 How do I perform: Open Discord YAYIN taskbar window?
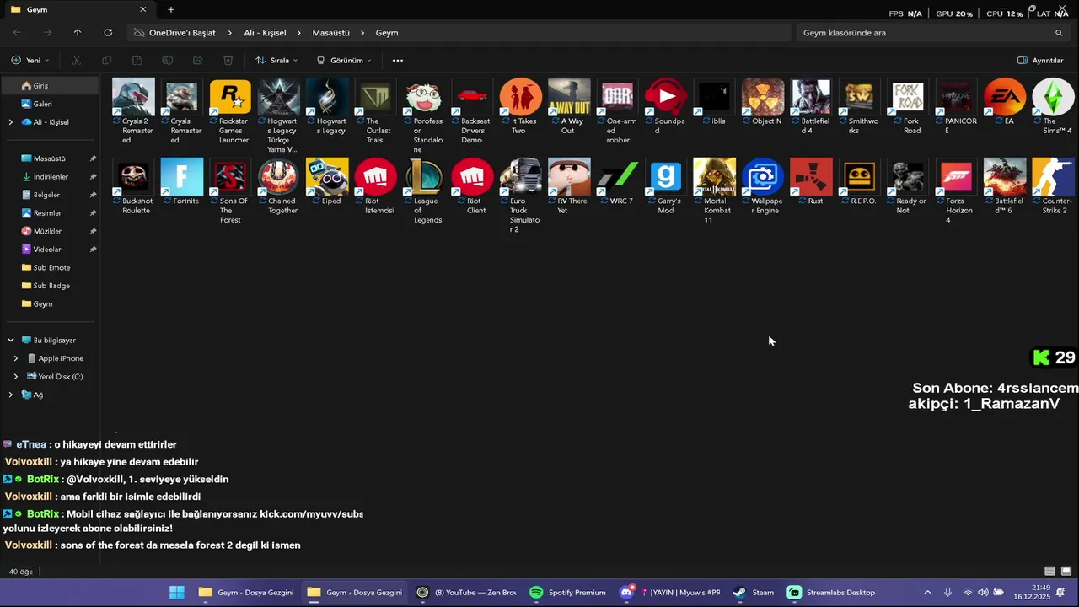(670, 593)
